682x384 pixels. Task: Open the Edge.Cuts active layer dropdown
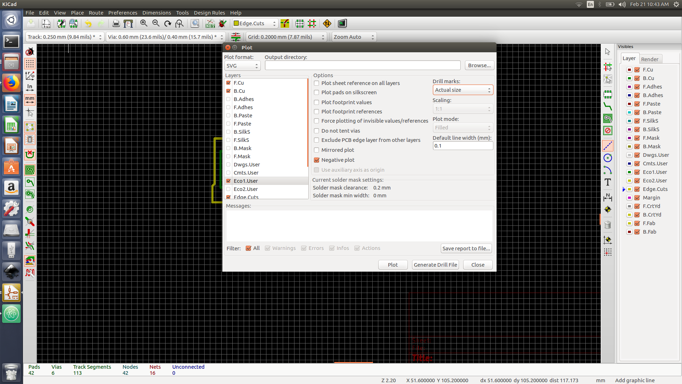pos(255,23)
